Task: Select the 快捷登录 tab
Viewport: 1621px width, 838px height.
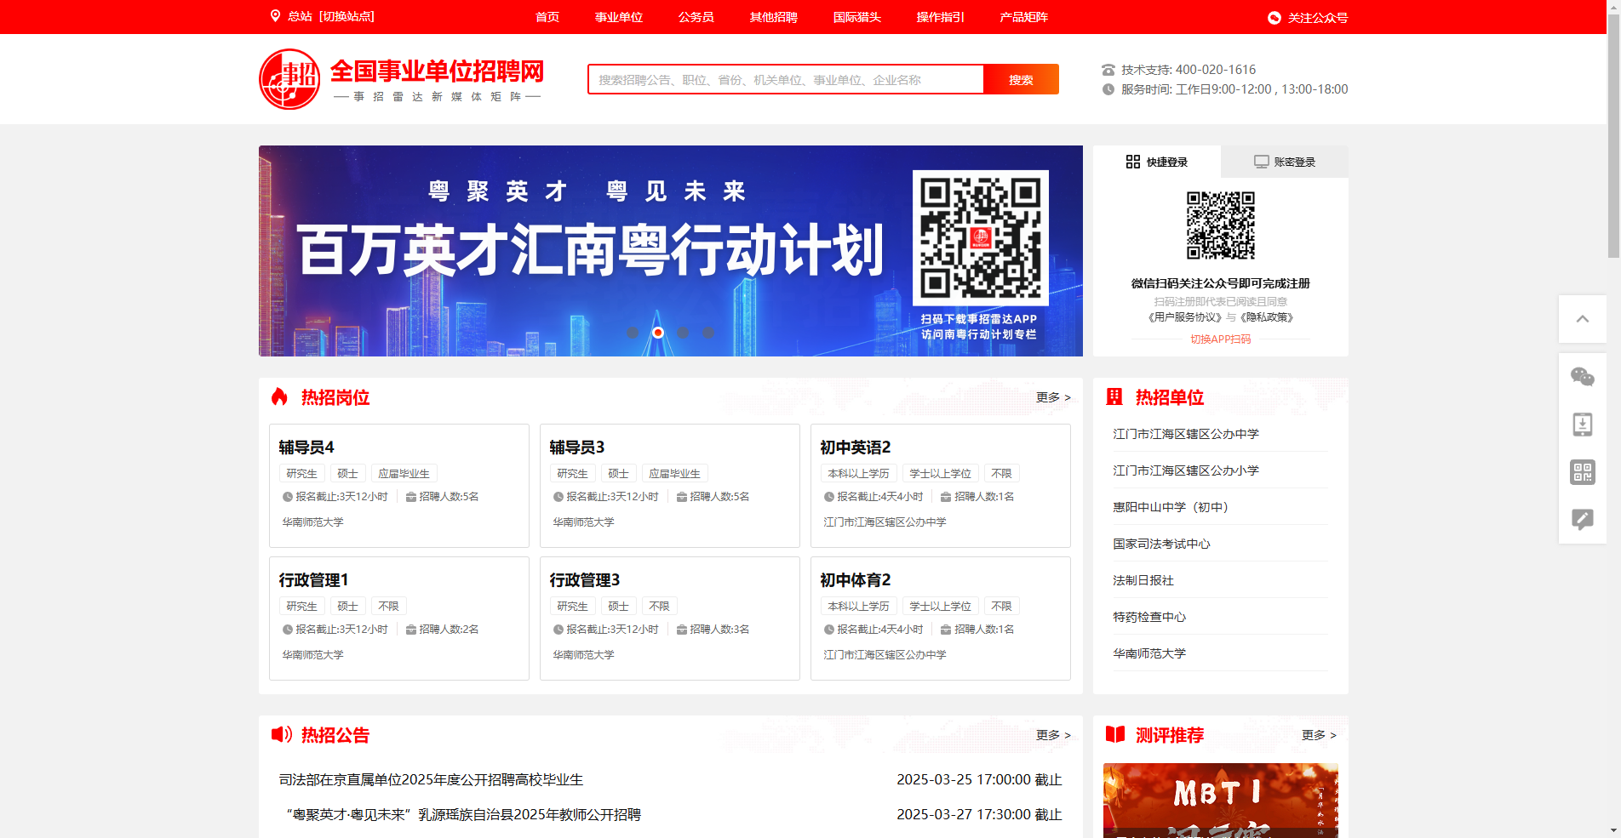Action: pos(1158,161)
